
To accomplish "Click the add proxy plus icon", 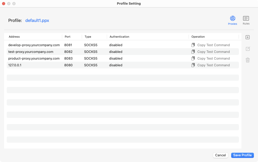I will click(x=247, y=37).
